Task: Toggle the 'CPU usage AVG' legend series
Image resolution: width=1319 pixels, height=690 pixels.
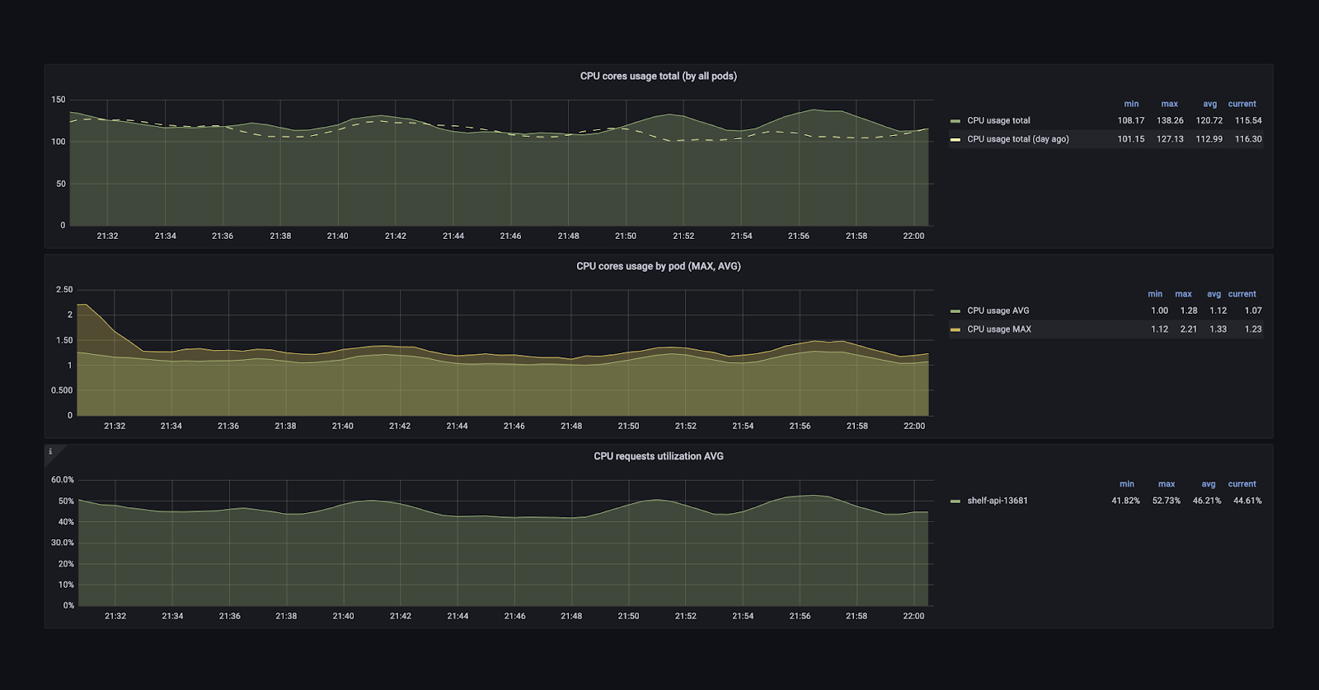Action: 997,310
